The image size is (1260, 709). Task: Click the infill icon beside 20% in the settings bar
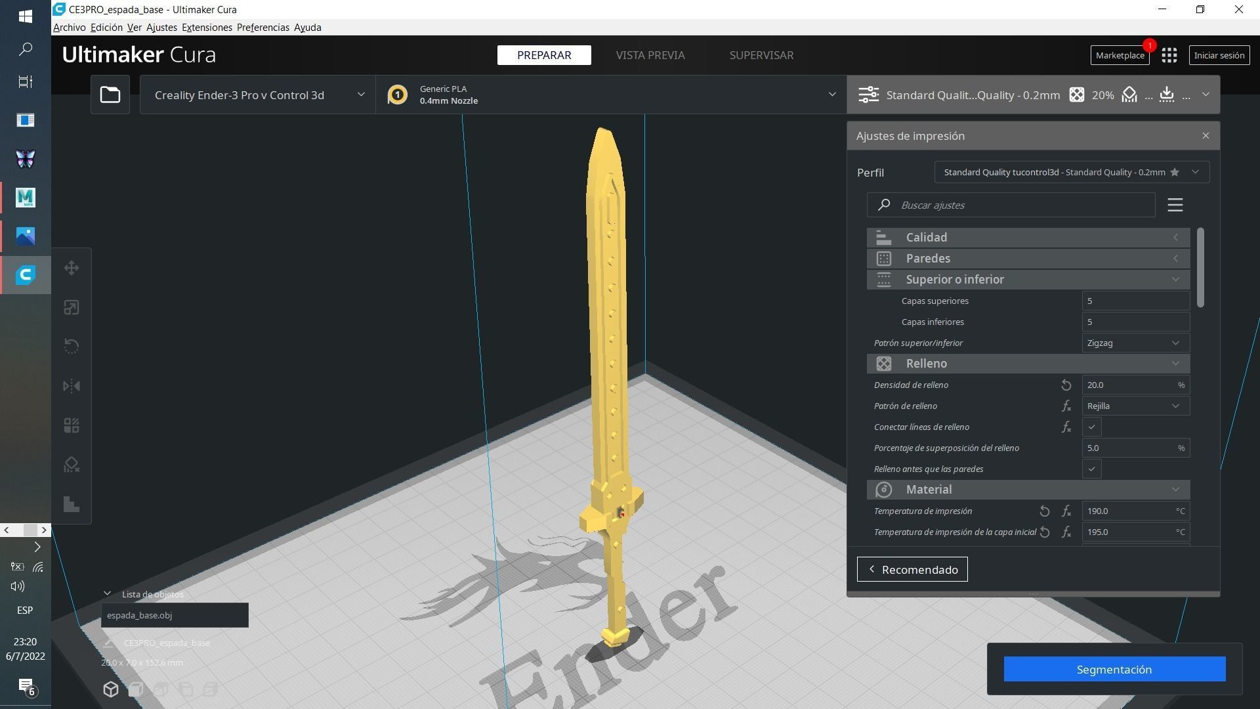(1076, 95)
